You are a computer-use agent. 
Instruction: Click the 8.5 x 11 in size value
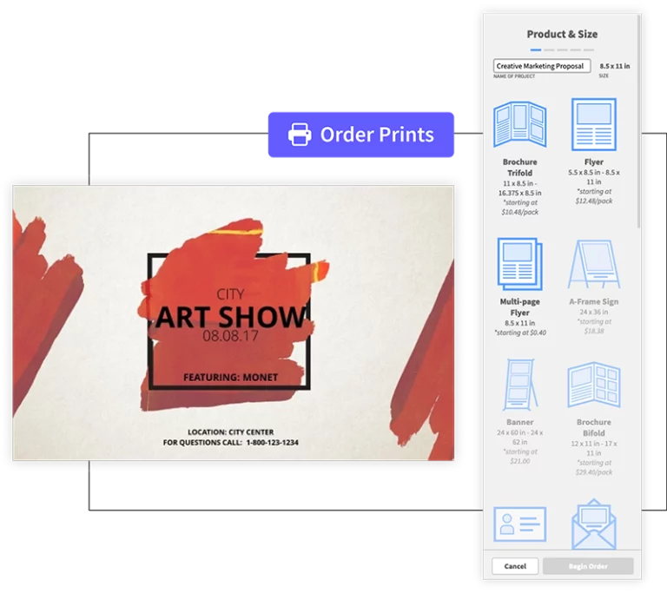(615, 66)
